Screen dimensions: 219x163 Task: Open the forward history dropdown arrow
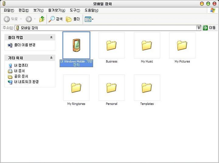tap(35, 19)
